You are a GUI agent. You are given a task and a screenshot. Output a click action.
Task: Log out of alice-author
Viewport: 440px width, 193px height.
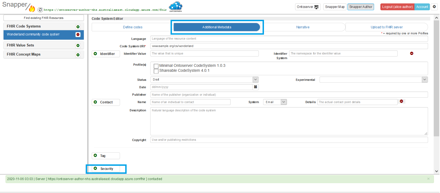[397, 7]
